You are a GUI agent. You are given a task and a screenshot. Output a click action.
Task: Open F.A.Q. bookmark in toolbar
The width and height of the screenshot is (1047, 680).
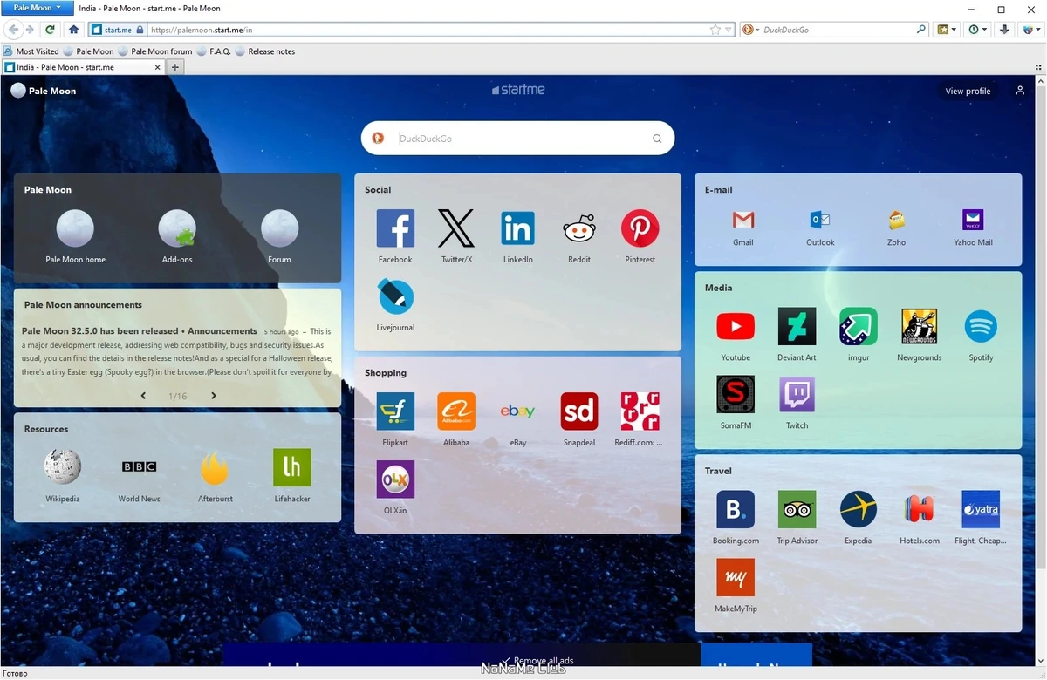pyautogui.click(x=214, y=51)
